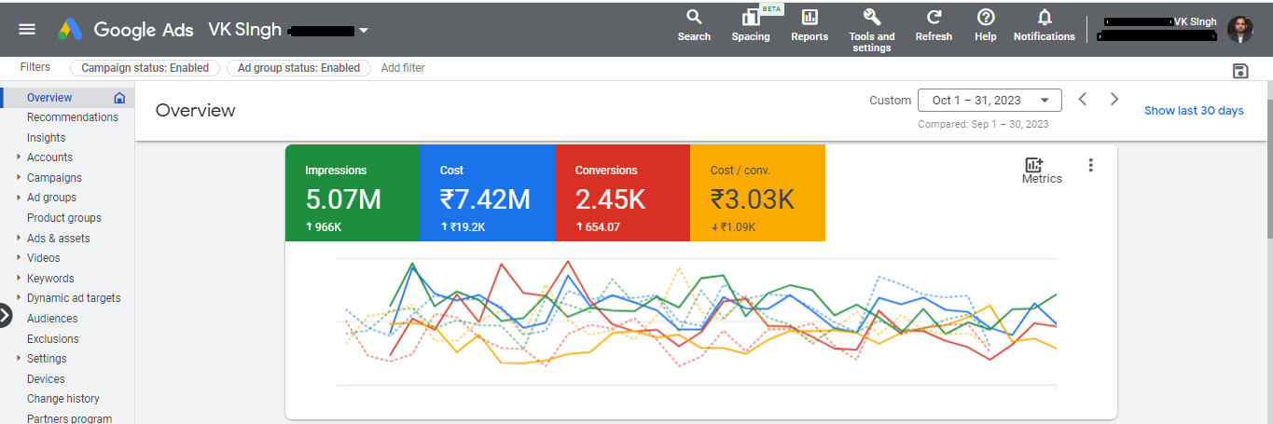This screenshot has width=1273, height=424.
Task: Select the green Impressions metric tile
Action: tap(352, 193)
